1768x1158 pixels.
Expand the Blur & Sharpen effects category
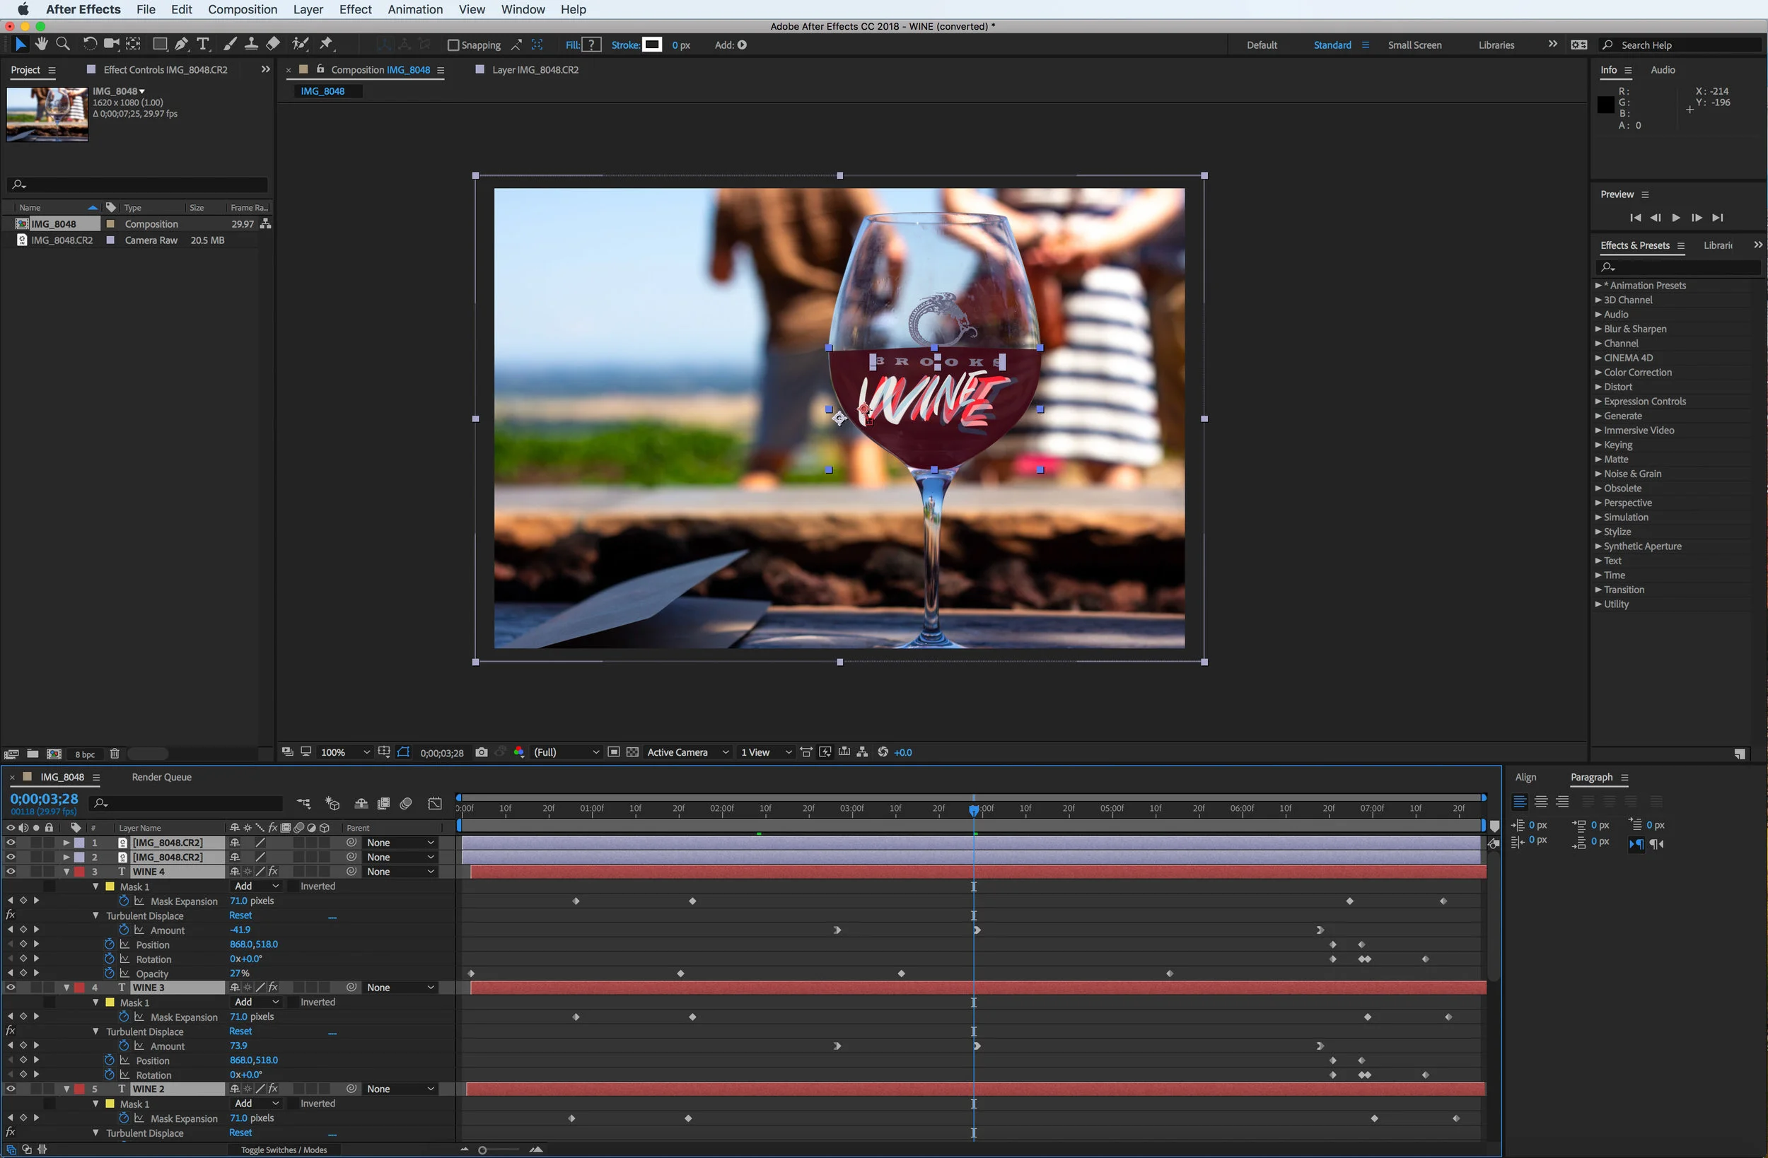click(x=1599, y=329)
